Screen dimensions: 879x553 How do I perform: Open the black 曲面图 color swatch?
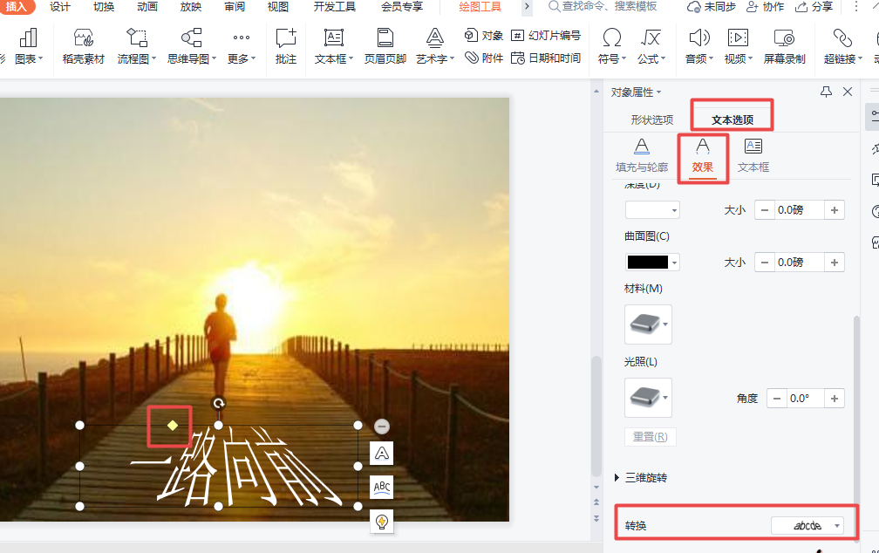coord(651,263)
